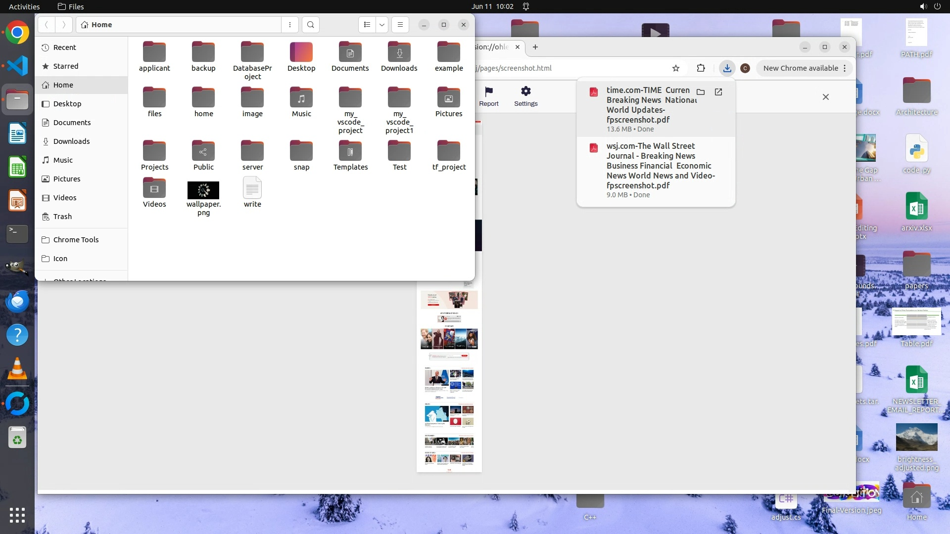Show the time.com PDF in its folder
Viewport: 950px width, 534px height.
(x=701, y=92)
